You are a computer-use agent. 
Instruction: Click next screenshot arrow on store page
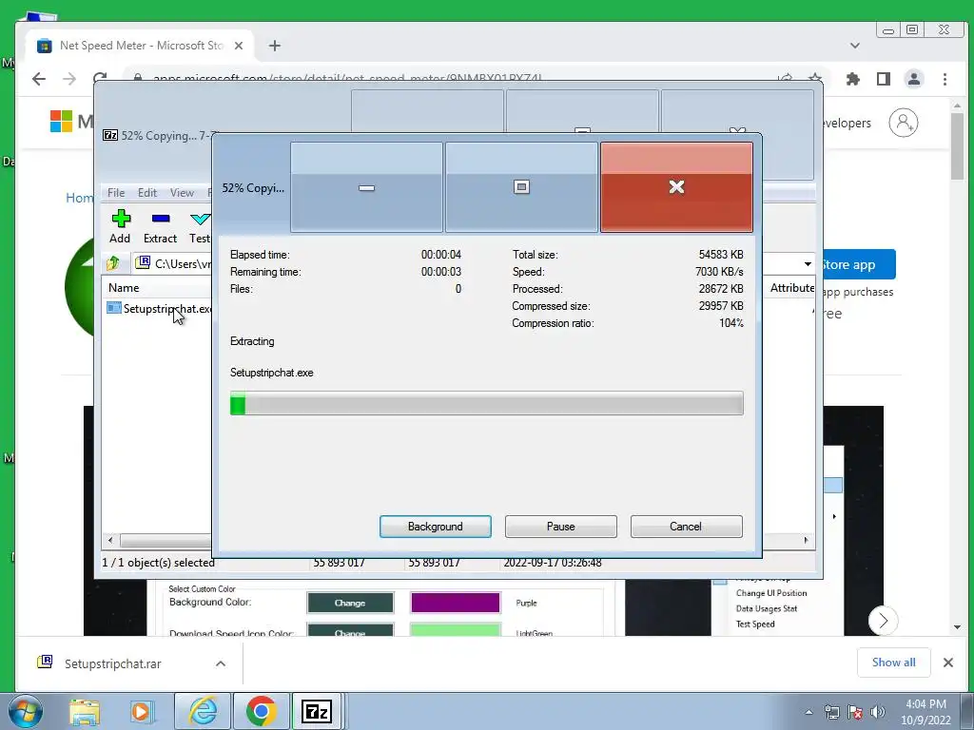pyautogui.click(x=883, y=620)
